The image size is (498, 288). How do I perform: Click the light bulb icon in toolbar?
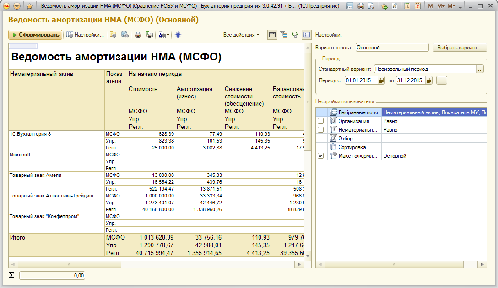[x=178, y=35]
